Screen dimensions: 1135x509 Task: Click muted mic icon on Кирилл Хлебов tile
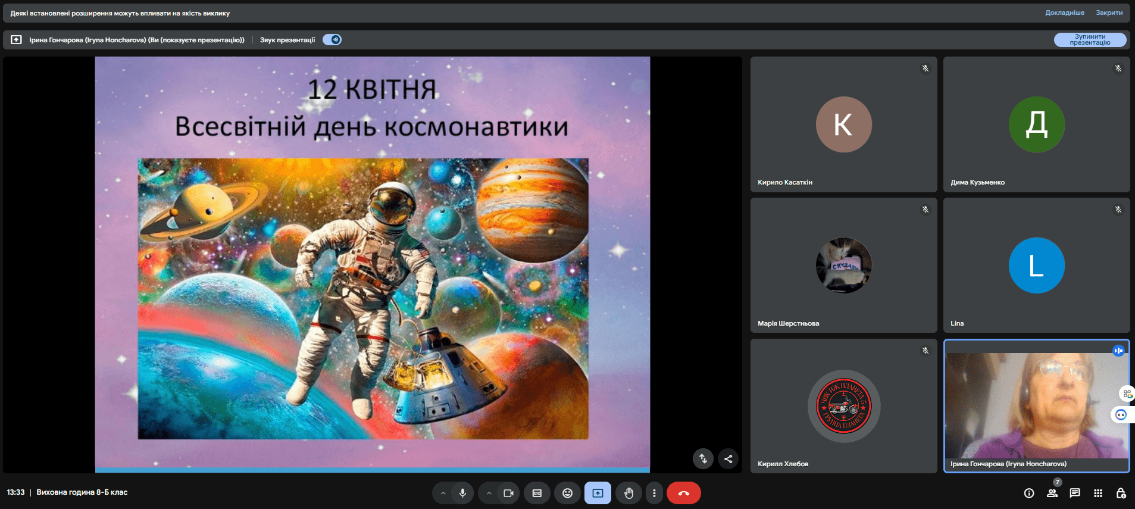[925, 351]
